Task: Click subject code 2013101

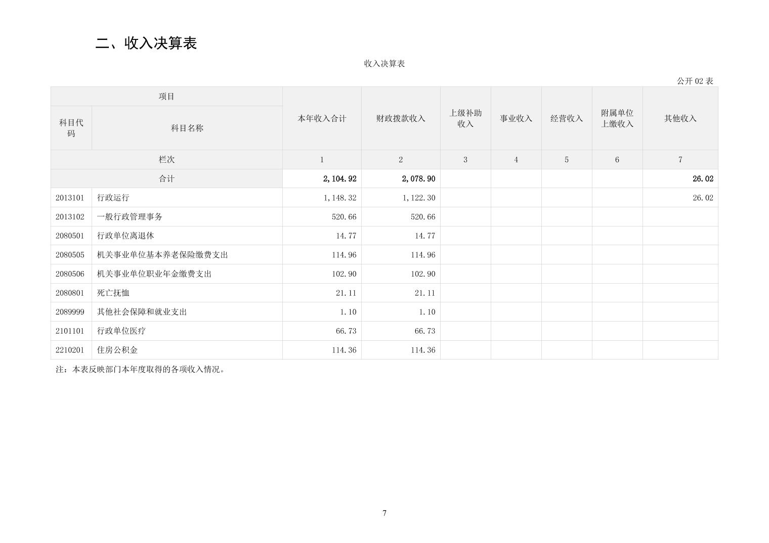Action: click(70, 198)
